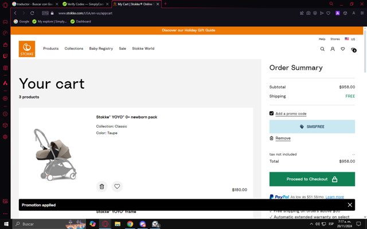Click the applied SMSFREE promo code box
This screenshot has width=367, height=229.
[x=312, y=127]
